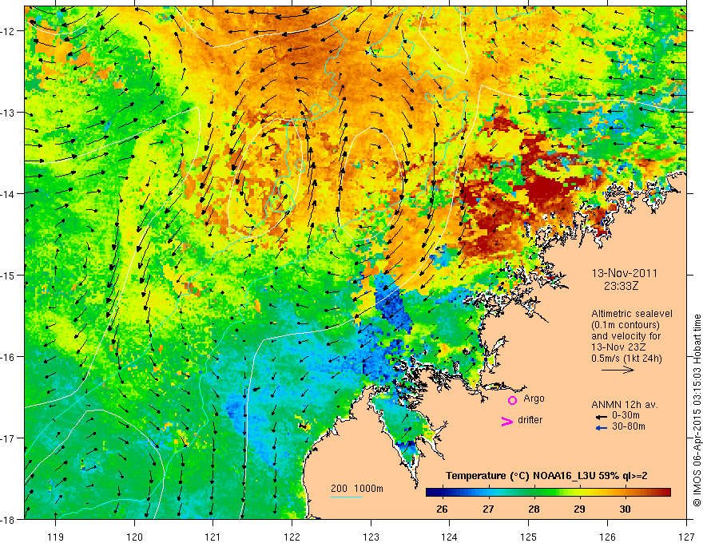Click the colorbar tick label '27'
Screen dimensions: 703x543
(x=488, y=509)
